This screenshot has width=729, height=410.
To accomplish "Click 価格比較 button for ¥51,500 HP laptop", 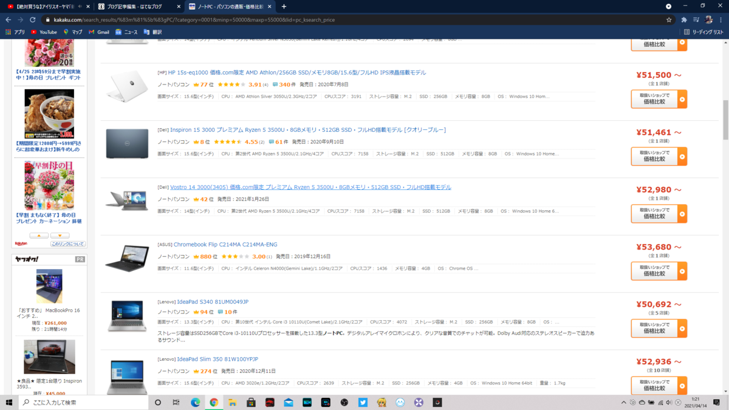I will tap(659, 99).
